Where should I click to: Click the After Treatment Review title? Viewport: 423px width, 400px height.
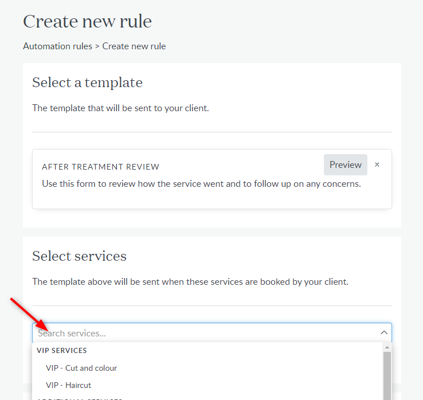pyautogui.click(x=100, y=167)
